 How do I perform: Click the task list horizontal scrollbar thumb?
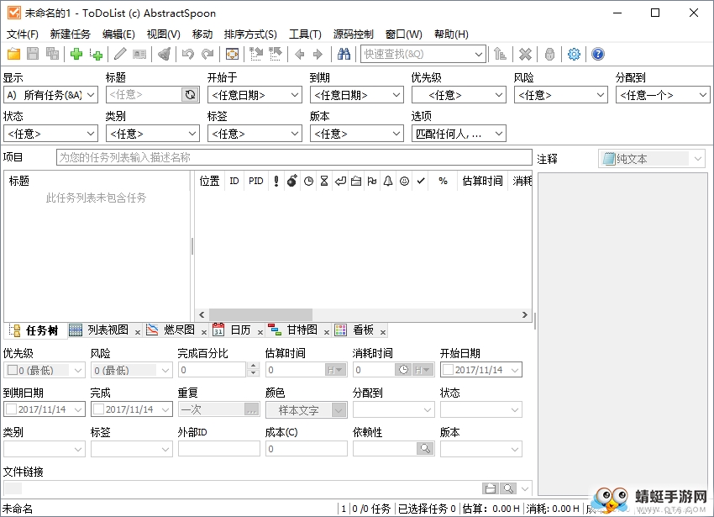(x=260, y=314)
